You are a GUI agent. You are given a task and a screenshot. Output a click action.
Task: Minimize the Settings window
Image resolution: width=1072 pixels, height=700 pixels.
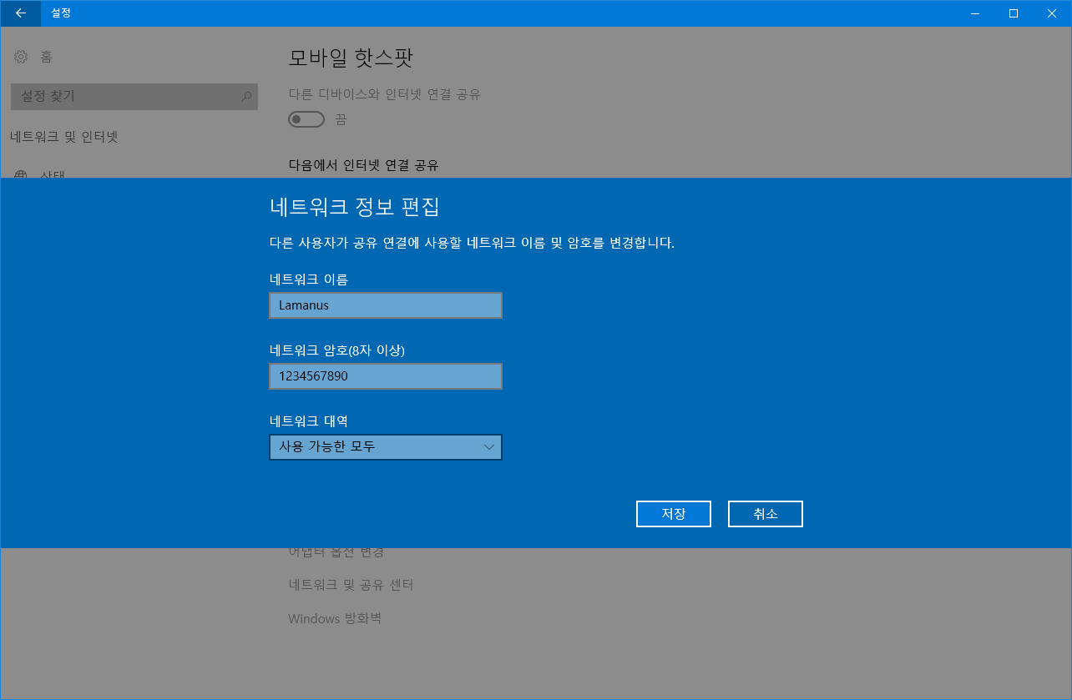click(x=975, y=13)
